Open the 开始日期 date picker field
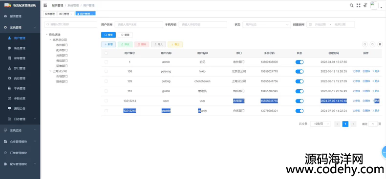 320,24
